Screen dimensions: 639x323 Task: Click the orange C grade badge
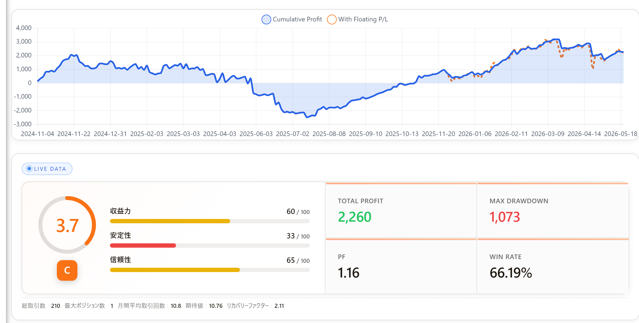tap(67, 270)
